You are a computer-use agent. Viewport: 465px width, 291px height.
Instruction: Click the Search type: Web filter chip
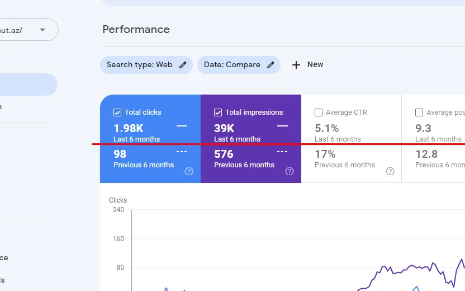146,65
